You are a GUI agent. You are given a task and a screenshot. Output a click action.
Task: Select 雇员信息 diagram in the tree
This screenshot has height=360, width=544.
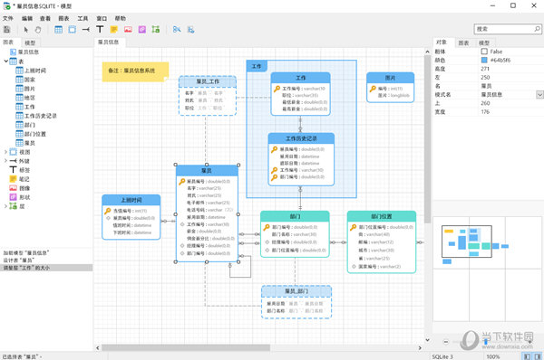tap(28, 52)
